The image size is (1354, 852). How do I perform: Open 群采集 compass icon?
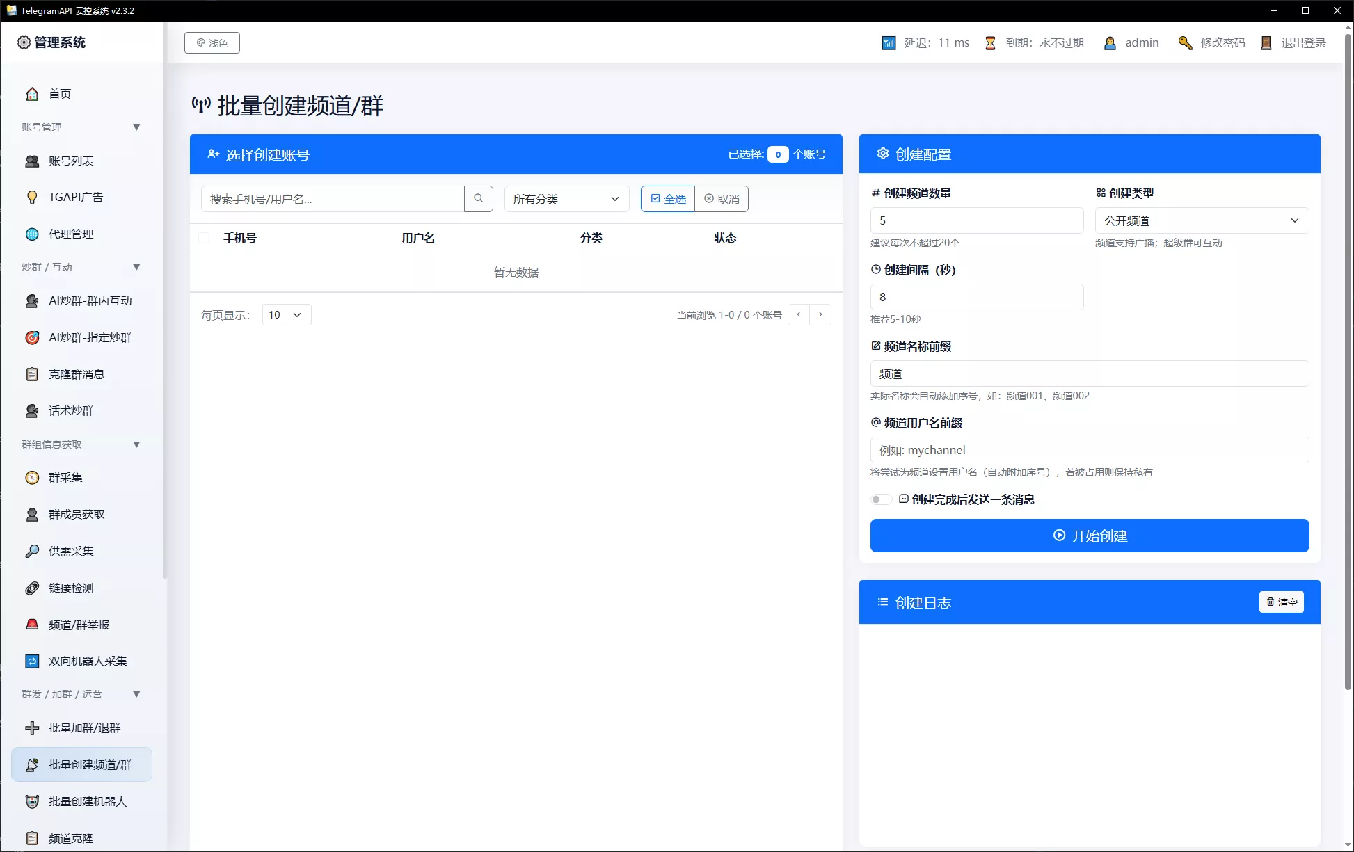pos(32,478)
